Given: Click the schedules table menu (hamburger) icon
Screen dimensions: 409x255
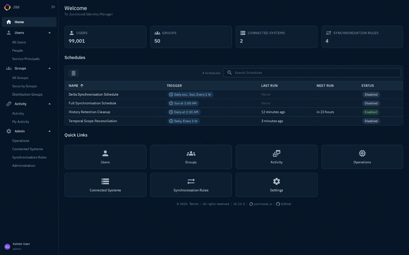Looking at the screenshot, I should pos(73,73).
